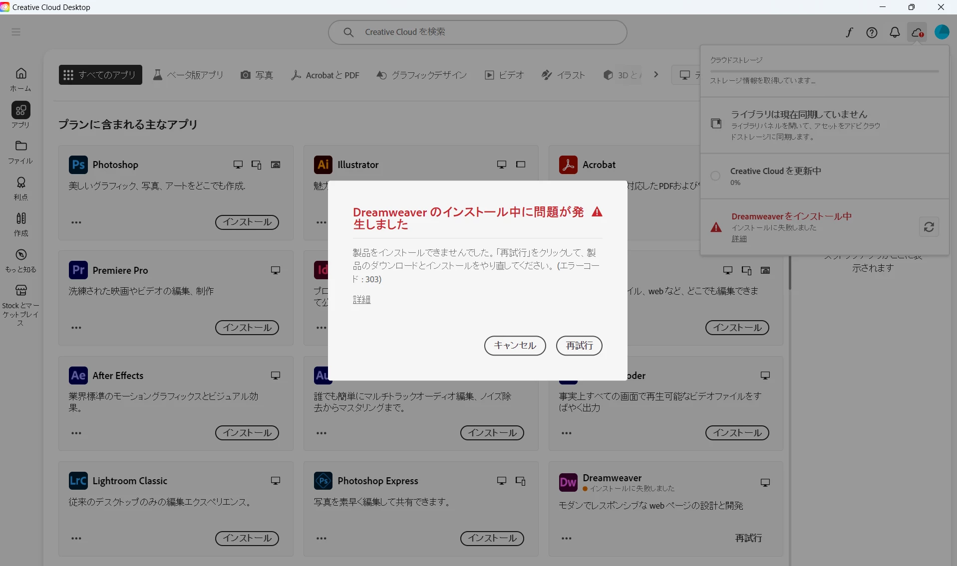
Task: Open the hamburger menu icon
Action: click(x=16, y=32)
